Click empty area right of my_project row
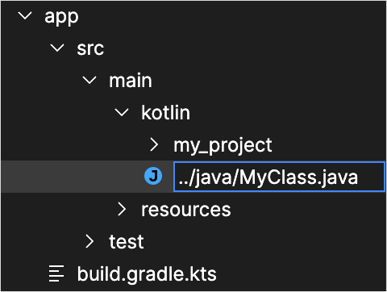Viewport: 387px width, 292px height. coord(328,144)
